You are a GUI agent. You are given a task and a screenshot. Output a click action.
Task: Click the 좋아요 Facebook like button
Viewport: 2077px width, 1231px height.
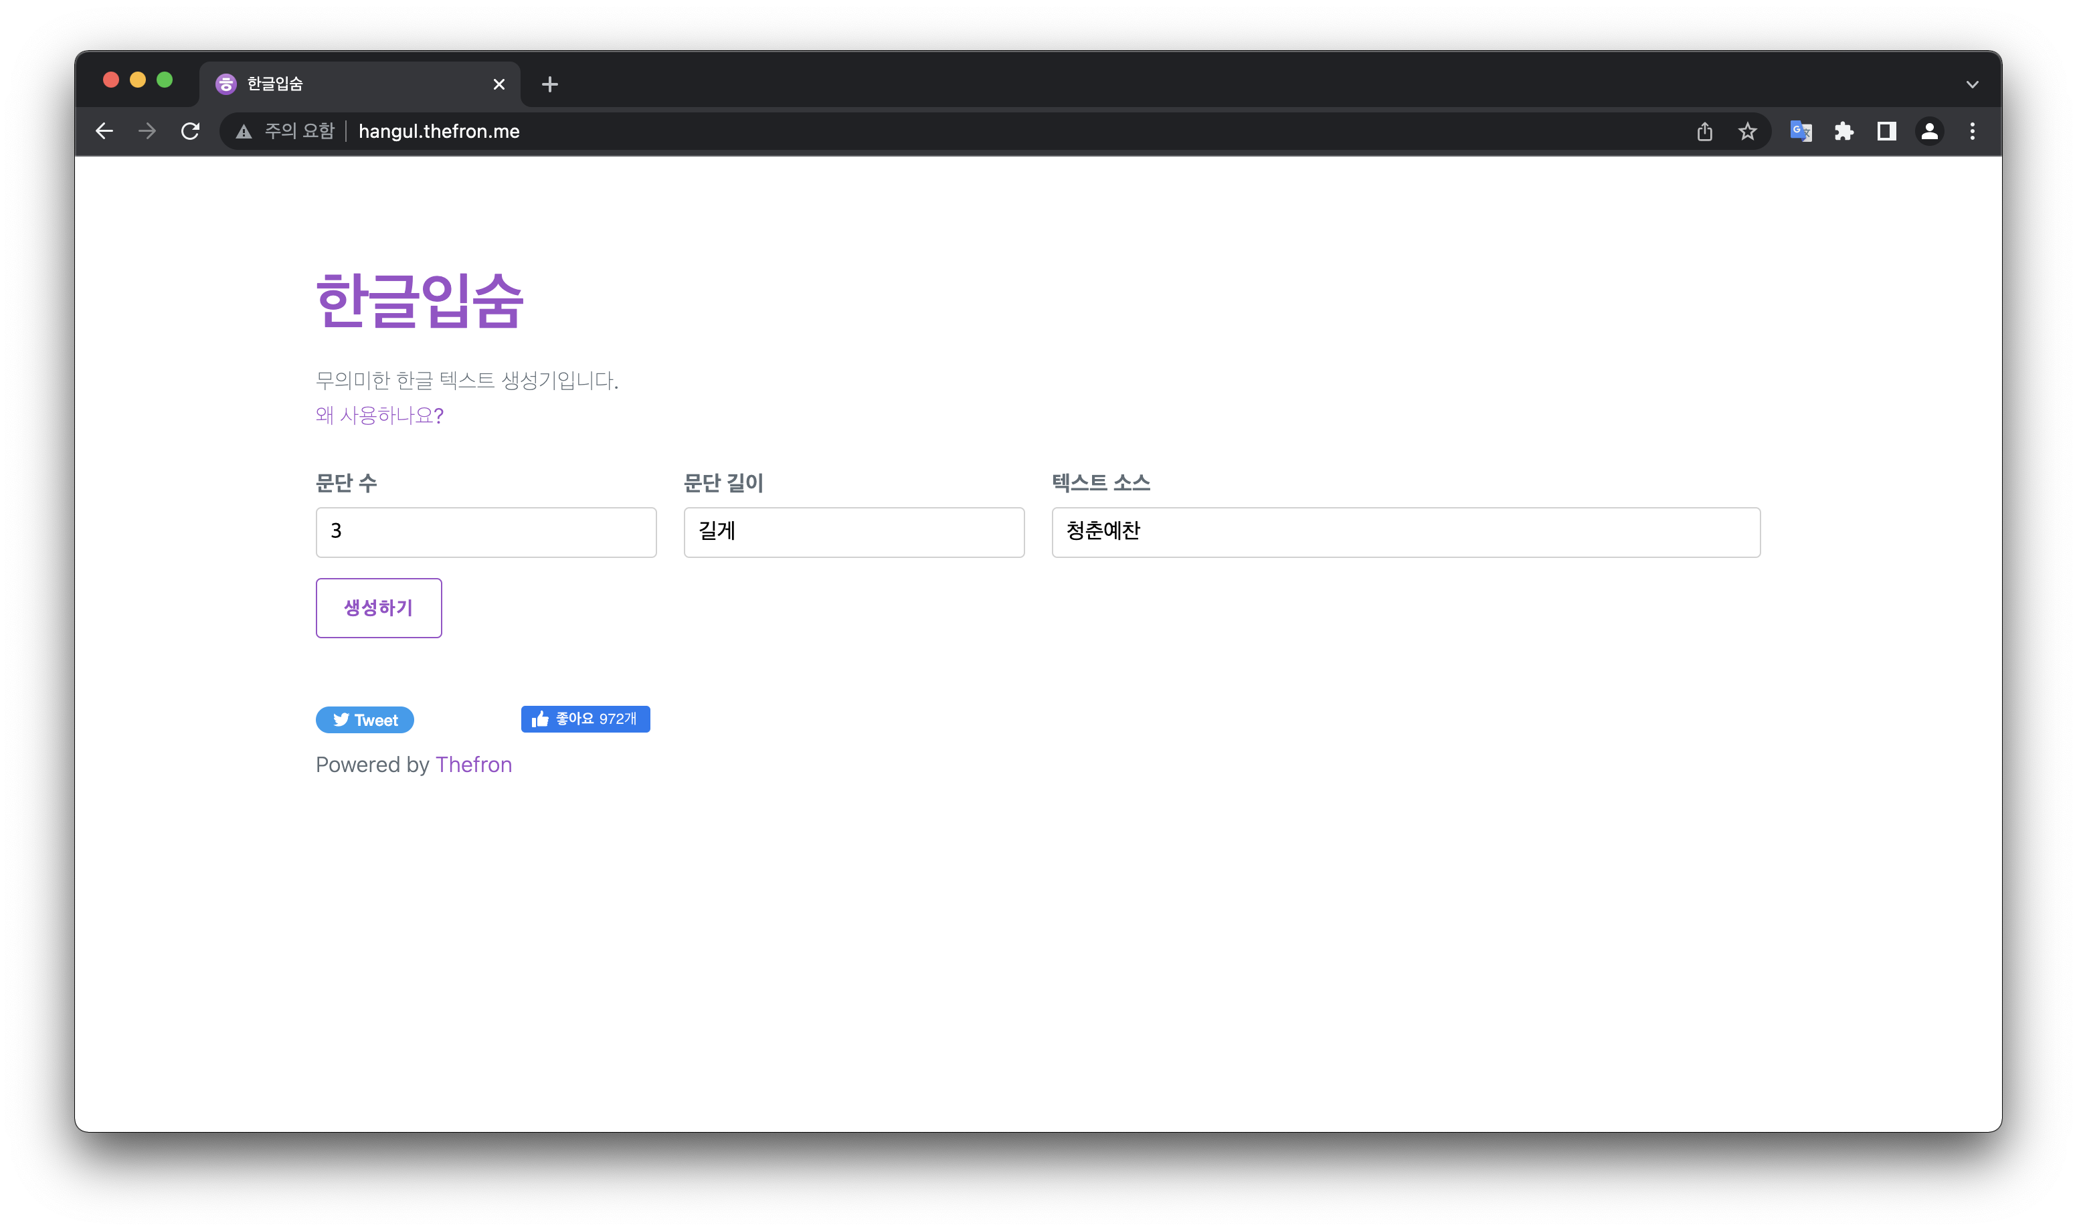[x=585, y=719]
